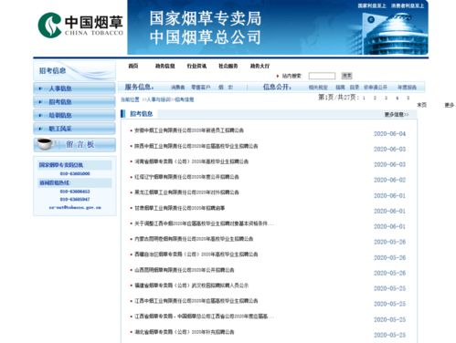Open the 政务信息 menu item
The image size is (456, 343).
pyautogui.click(x=165, y=66)
